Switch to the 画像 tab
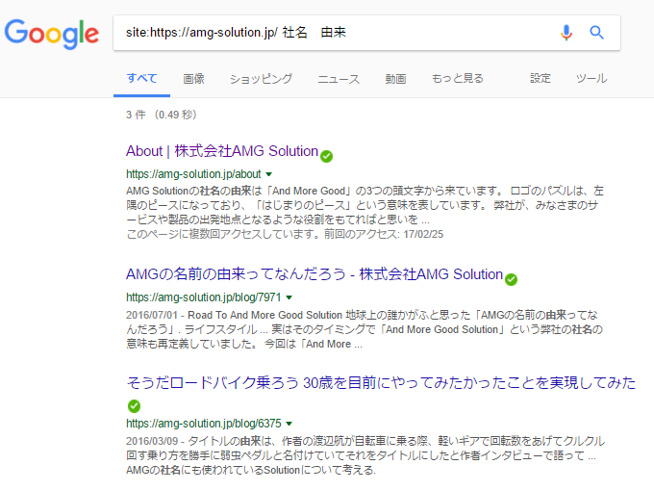654x491 pixels. pos(194,79)
